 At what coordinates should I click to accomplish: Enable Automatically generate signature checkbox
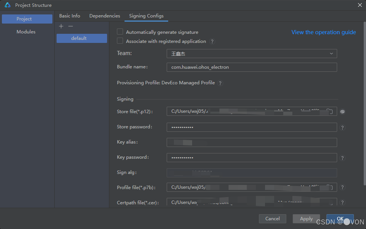[120, 32]
